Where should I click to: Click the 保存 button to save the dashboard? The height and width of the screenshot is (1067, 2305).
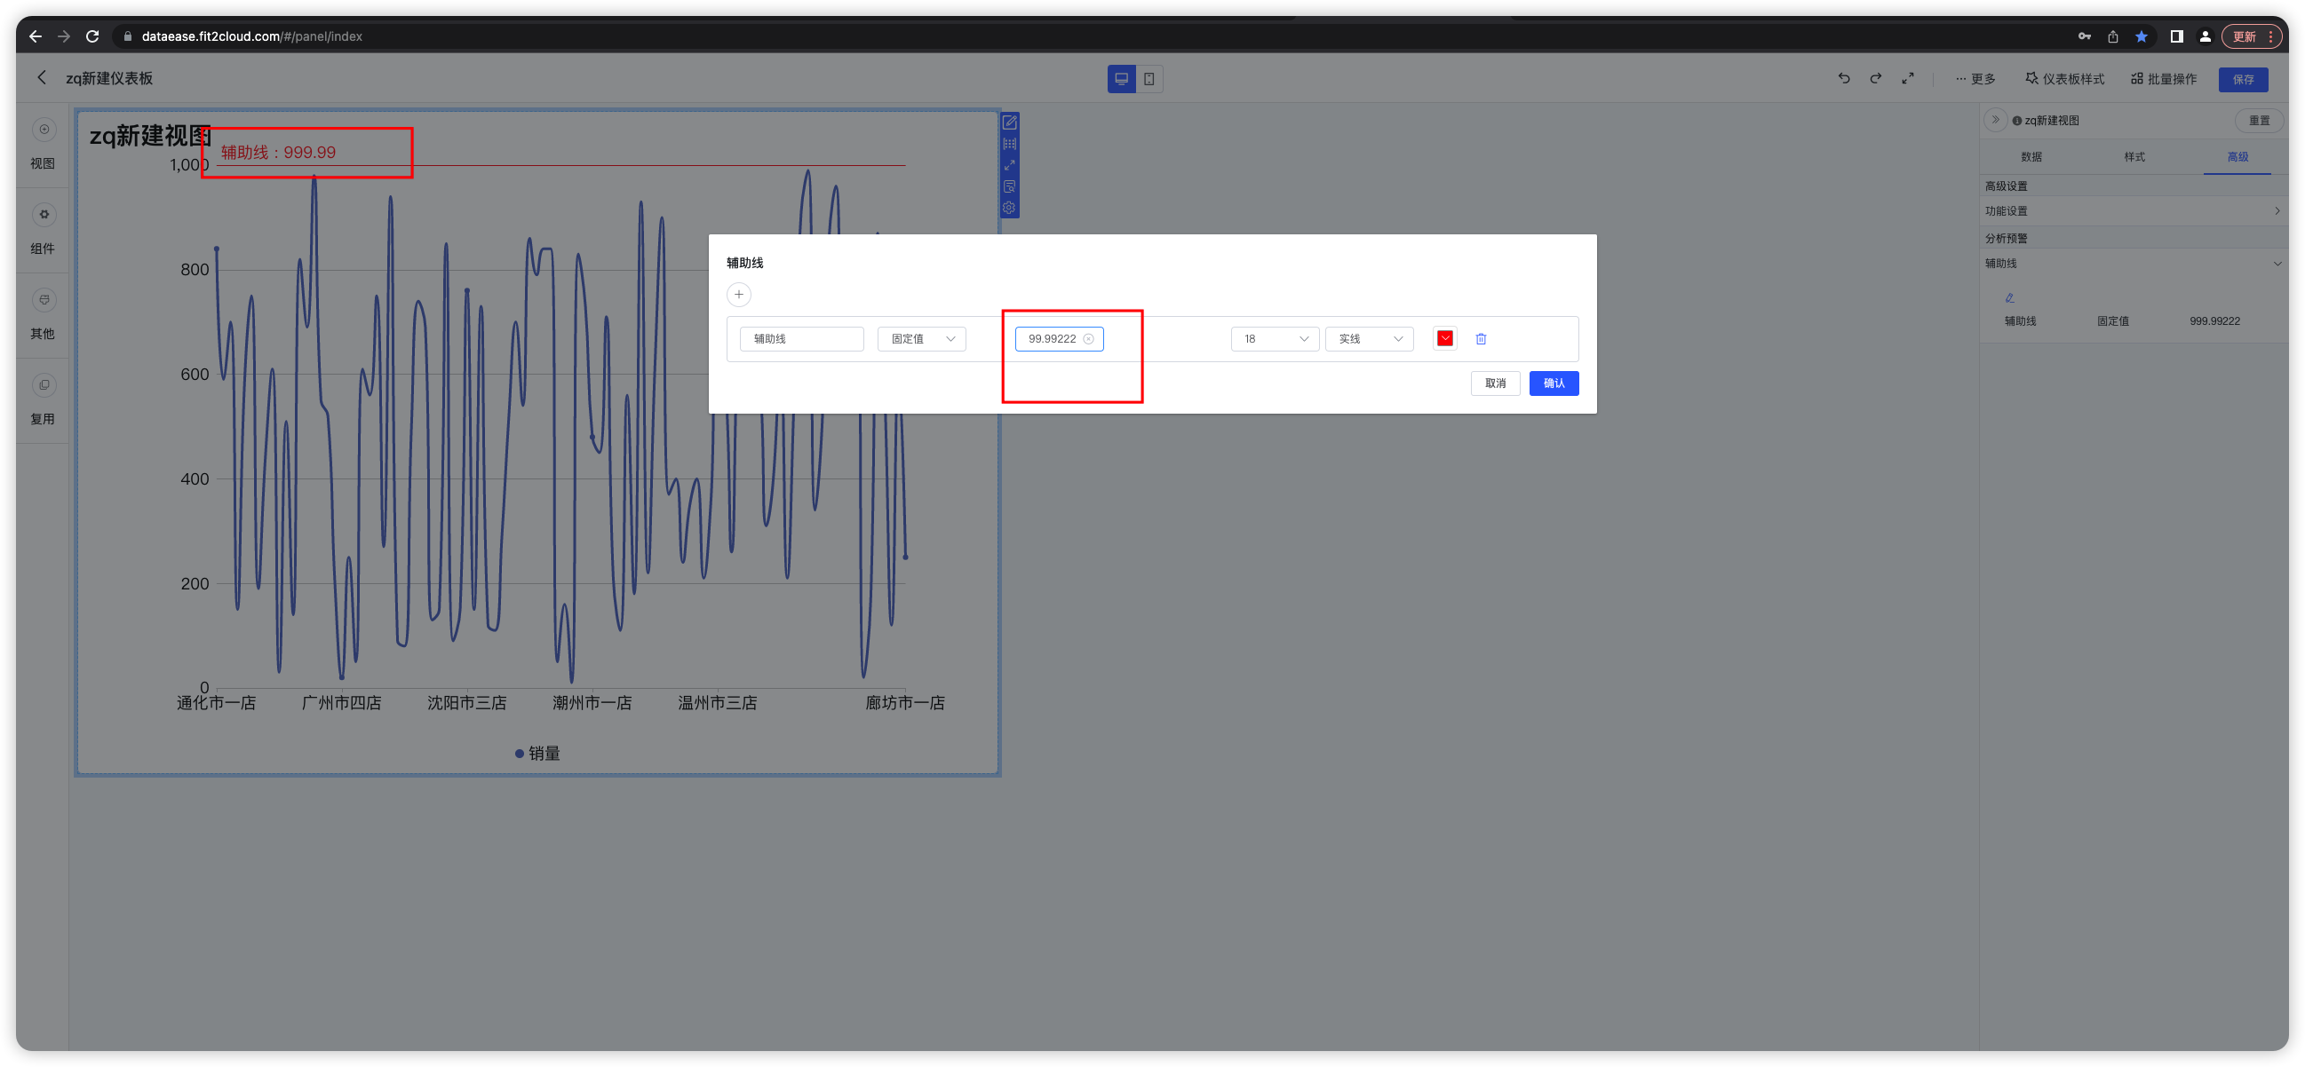[x=2243, y=79]
